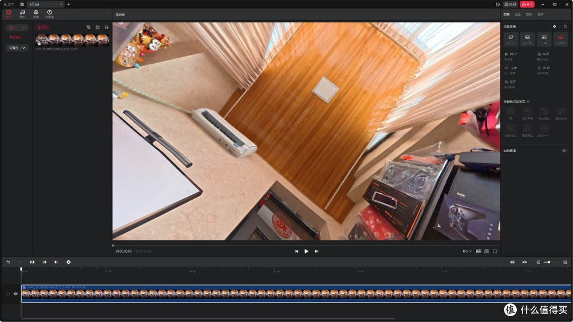
Task: Open the 16:9 aspect ratio dropdown
Action: click(467, 251)
